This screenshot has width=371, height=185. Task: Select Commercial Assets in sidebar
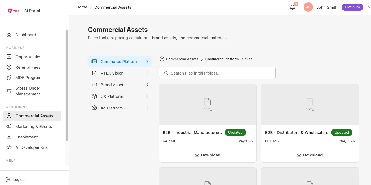click(32, 116)
